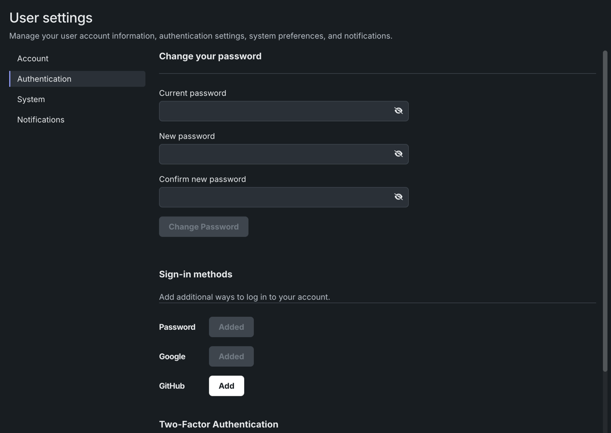Click inside the Current password input
Image resolution: width=611 pixels, height=433 pixels.
tap(275, 111)
